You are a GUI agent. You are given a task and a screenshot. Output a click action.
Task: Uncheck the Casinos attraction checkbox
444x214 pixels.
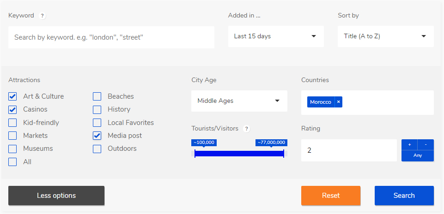pyautogui.click(x=13, y=109)
